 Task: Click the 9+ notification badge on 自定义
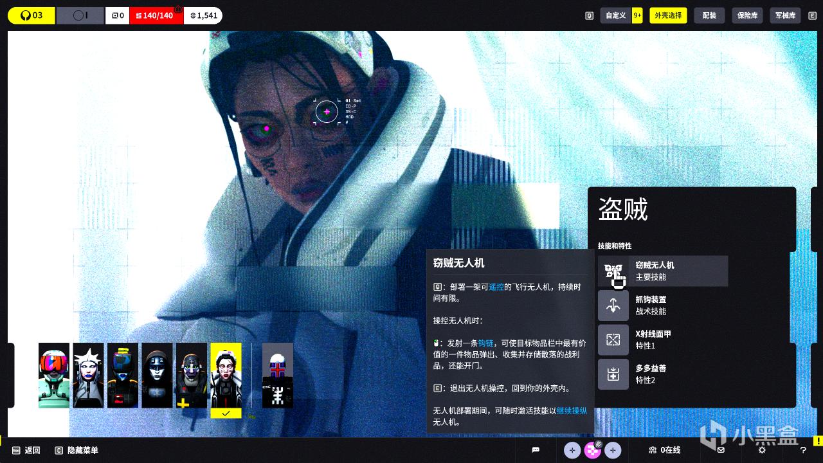[x=637, y=15]
